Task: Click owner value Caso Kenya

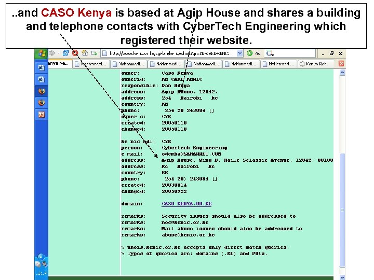Action: tap(177, 73)
